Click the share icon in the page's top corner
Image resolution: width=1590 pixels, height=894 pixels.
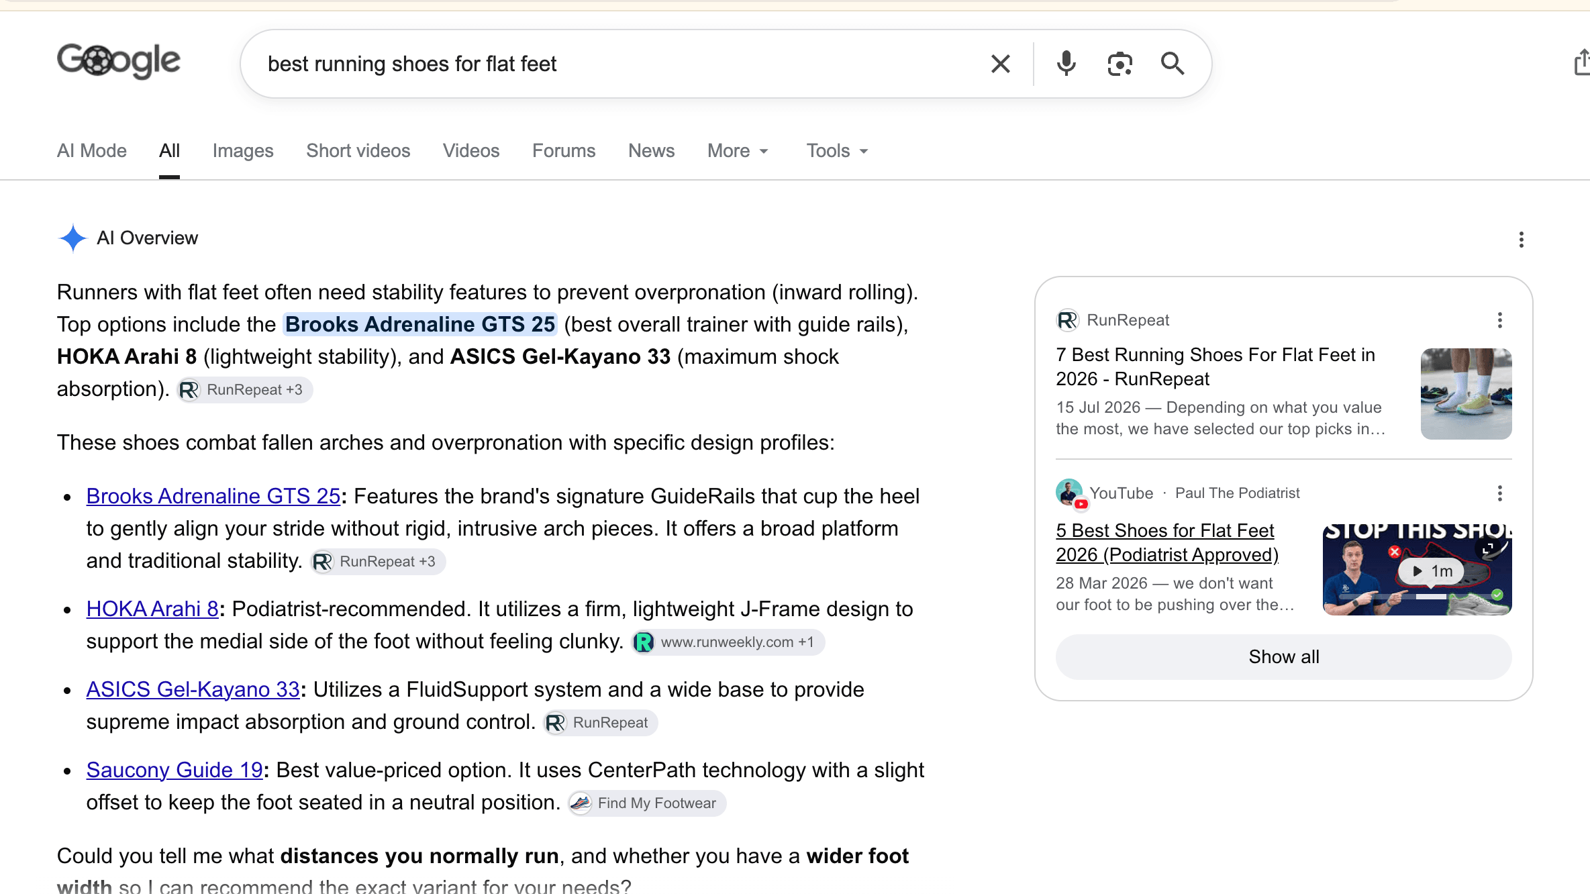[1581, 62]
